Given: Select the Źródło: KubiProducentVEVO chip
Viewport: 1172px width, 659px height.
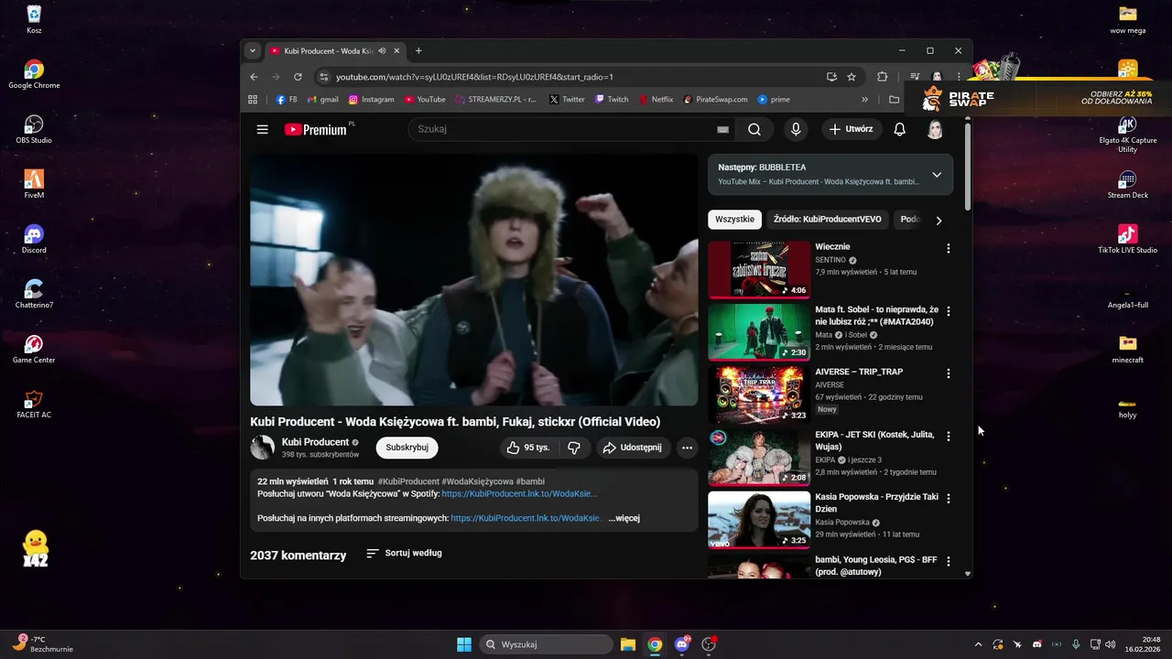Looking at the screenshot, I should click(x=827, y=220).
